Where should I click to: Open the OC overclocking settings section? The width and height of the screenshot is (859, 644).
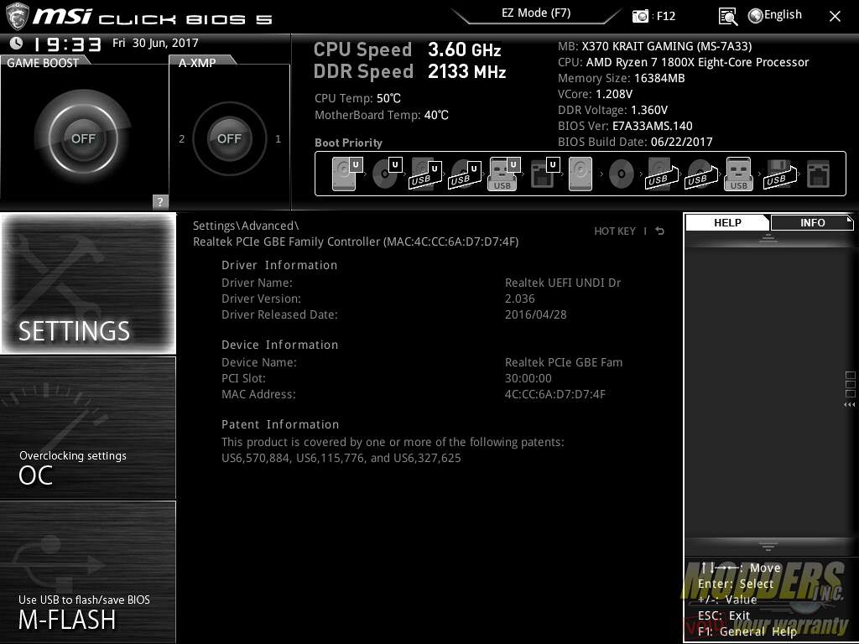(x=88, y=428)
